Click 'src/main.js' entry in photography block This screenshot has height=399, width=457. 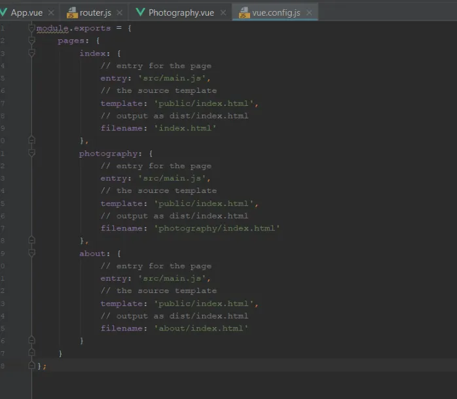[x=172, y=178]
